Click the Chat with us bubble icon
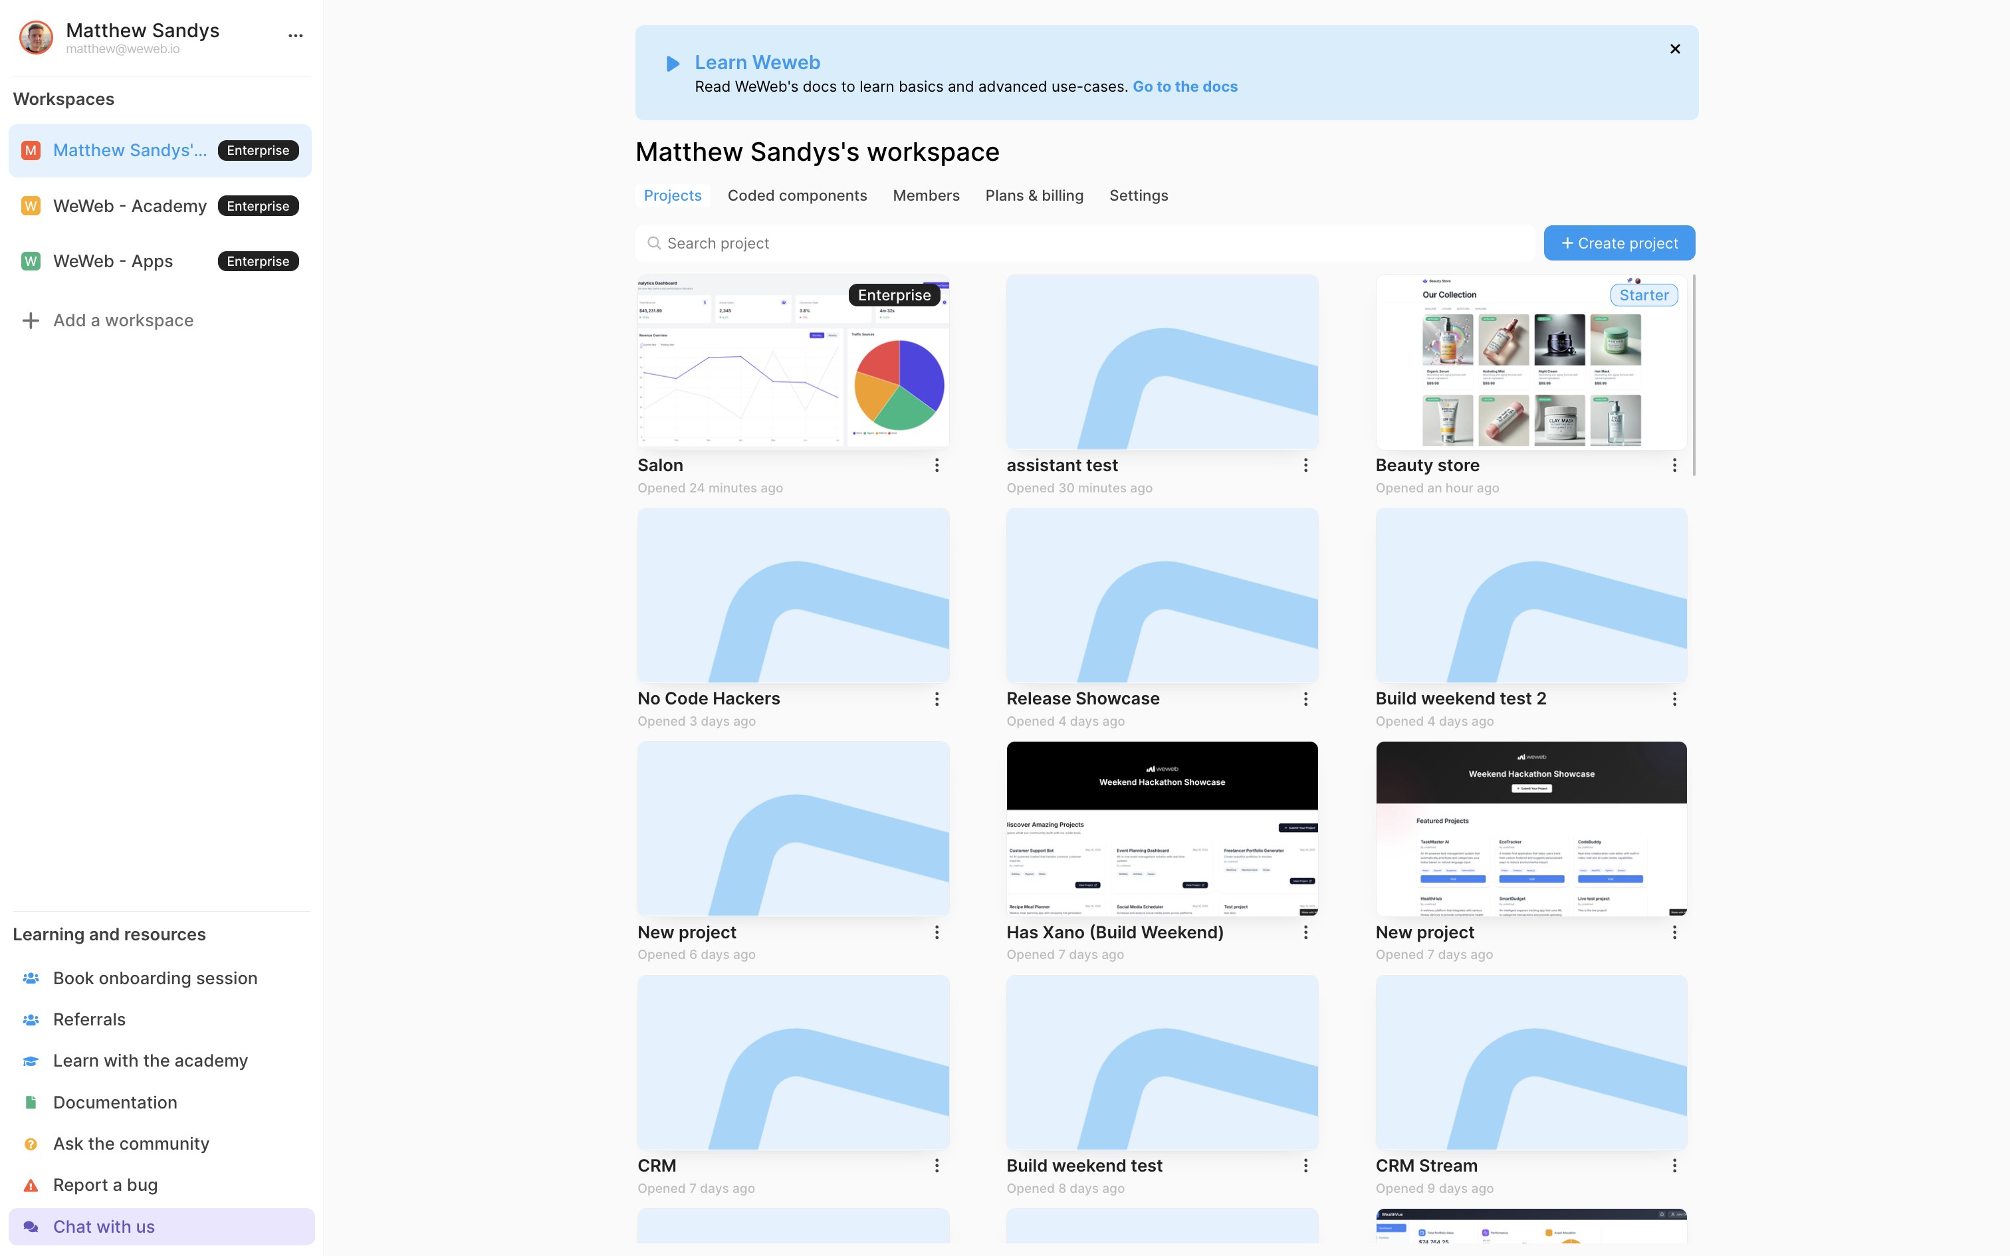The width and height of the screenshot is (2010, 1256). (31, 1227)
